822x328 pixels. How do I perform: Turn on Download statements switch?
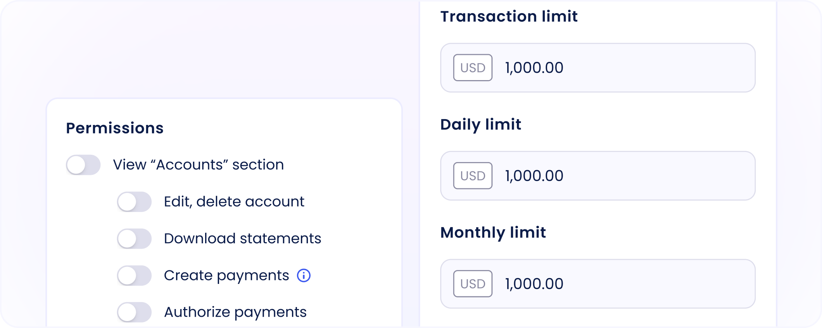(x=134, y=239)
